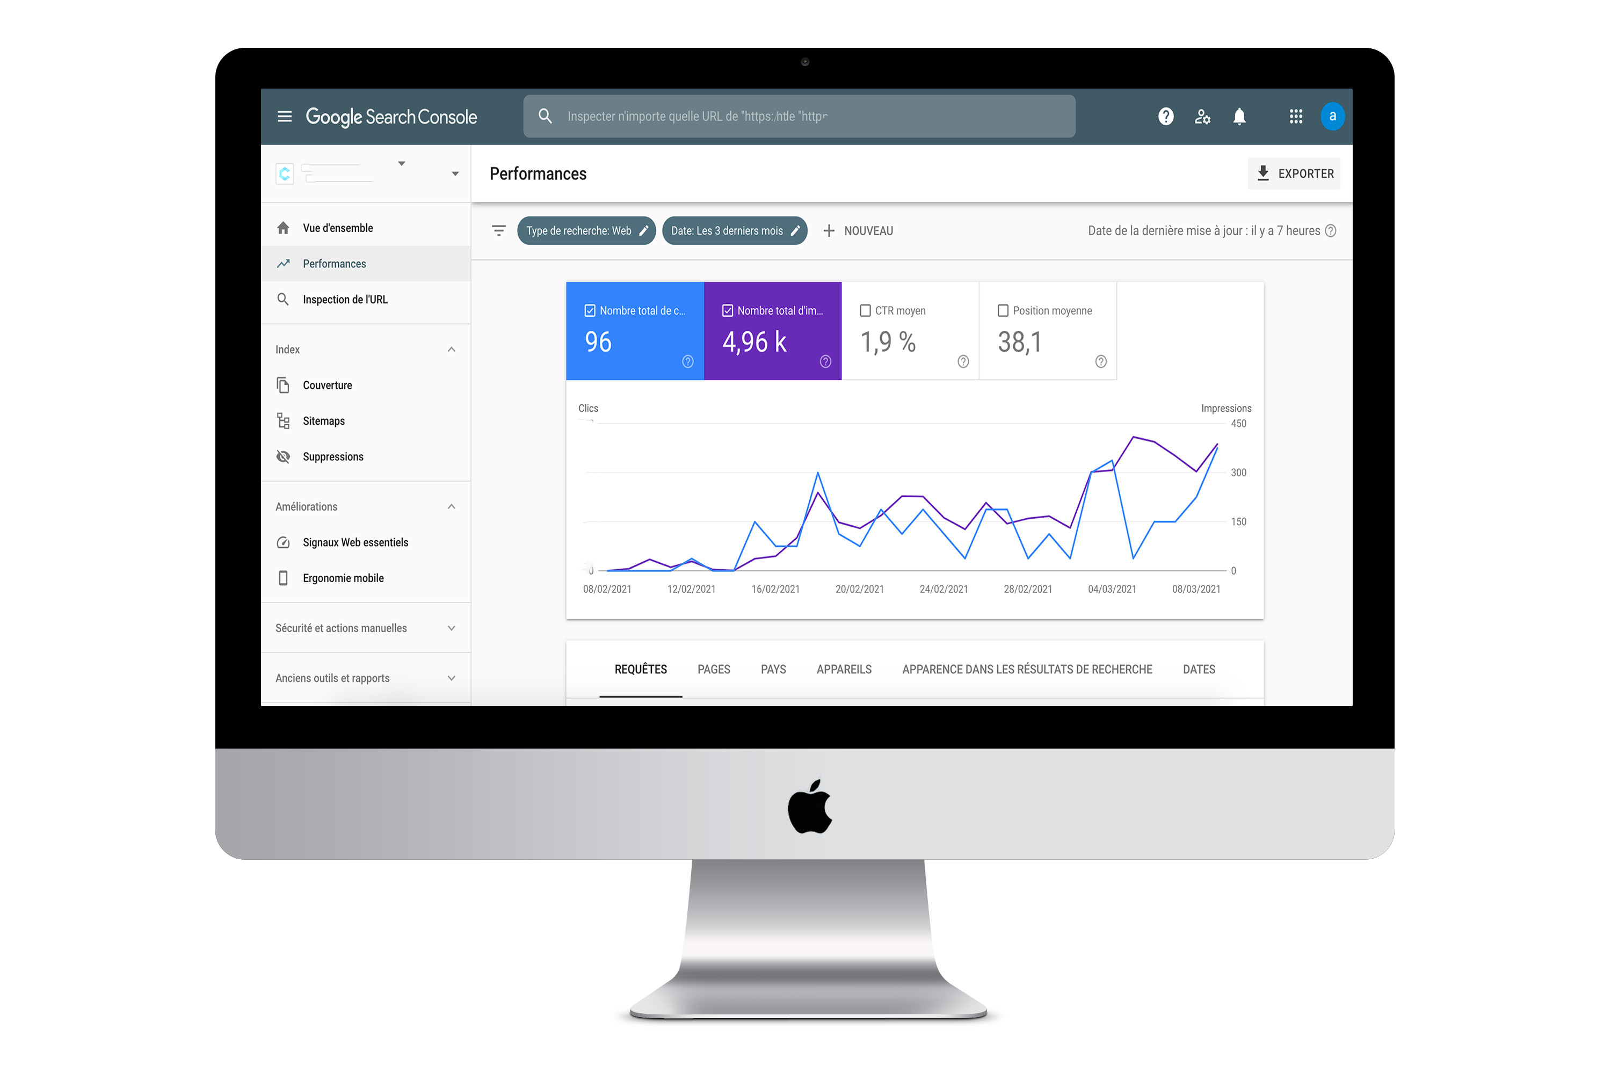Screen dimensions: 1611x1074
Task: Select the PAYS tab
Action: click(773, 669)
